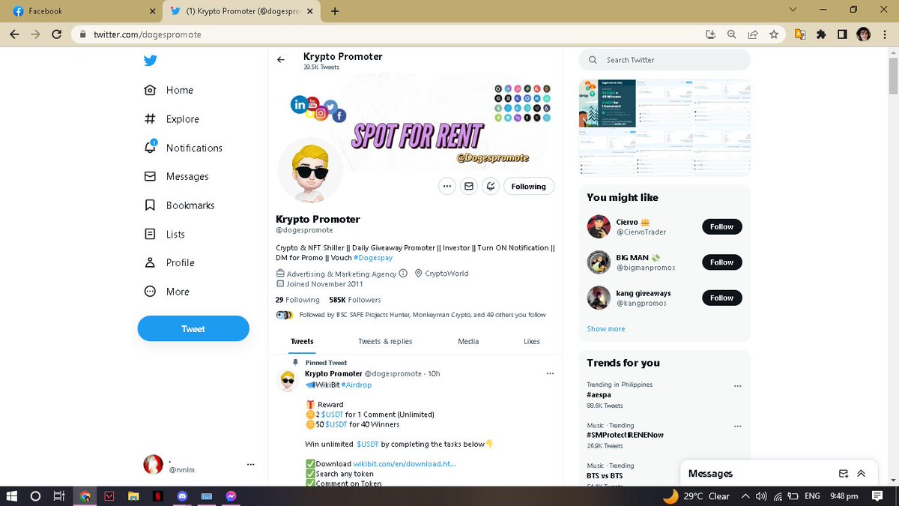Open the profile more options button

(x=447, y=186)
